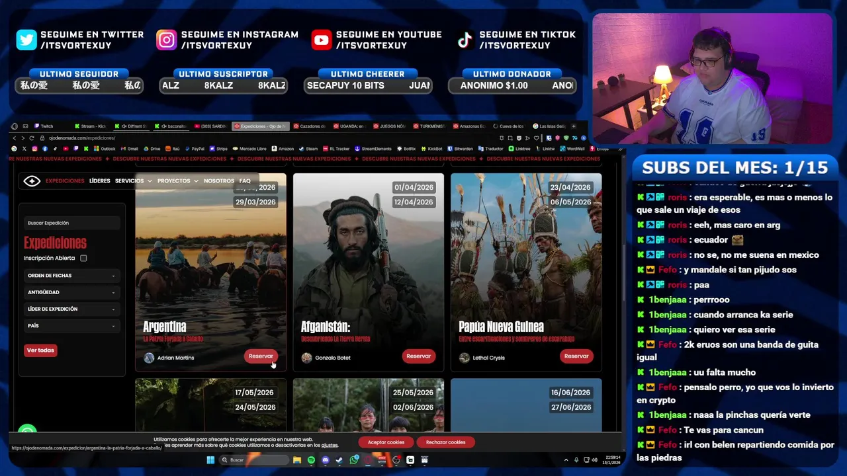Open the Windows Start button
This screenshot has width=847, height=476.
coord(210,459)
